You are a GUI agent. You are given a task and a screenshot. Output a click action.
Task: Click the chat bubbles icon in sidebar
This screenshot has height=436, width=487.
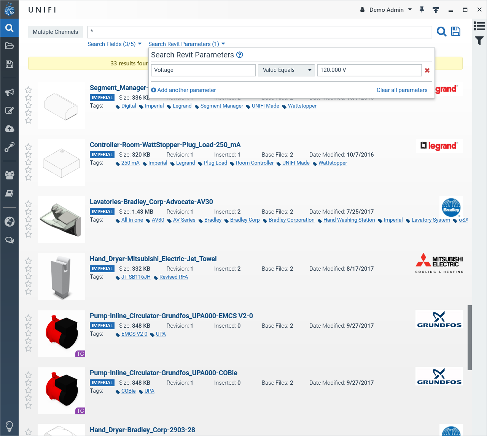(9, 240)
